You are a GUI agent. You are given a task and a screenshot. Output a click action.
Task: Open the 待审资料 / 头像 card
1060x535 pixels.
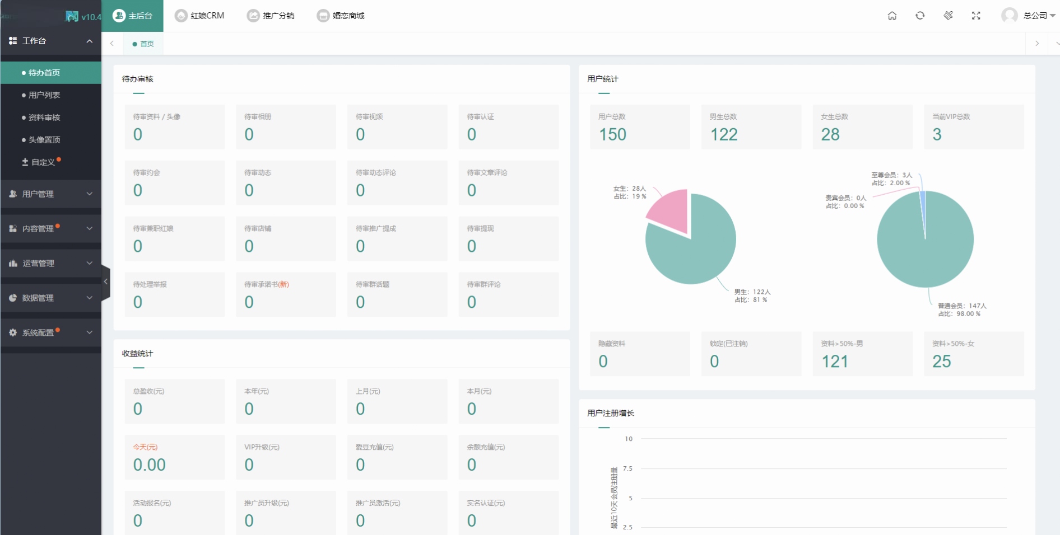pyautogui.click(x=174, y=126)
